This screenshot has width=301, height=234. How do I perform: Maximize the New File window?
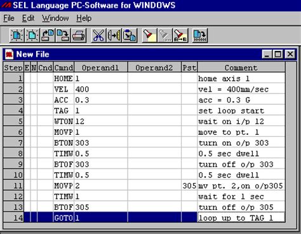click(x=278, y=54)
